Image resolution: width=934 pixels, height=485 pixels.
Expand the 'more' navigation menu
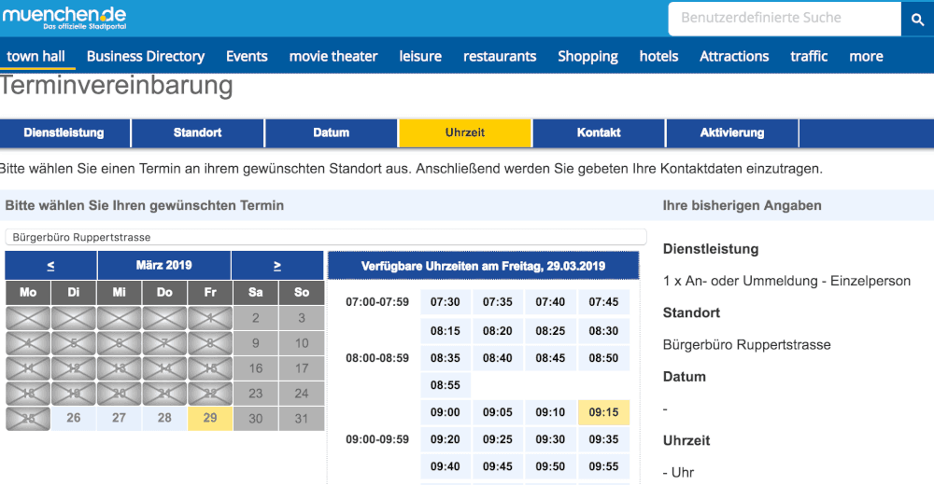click(x=866, y=56)
